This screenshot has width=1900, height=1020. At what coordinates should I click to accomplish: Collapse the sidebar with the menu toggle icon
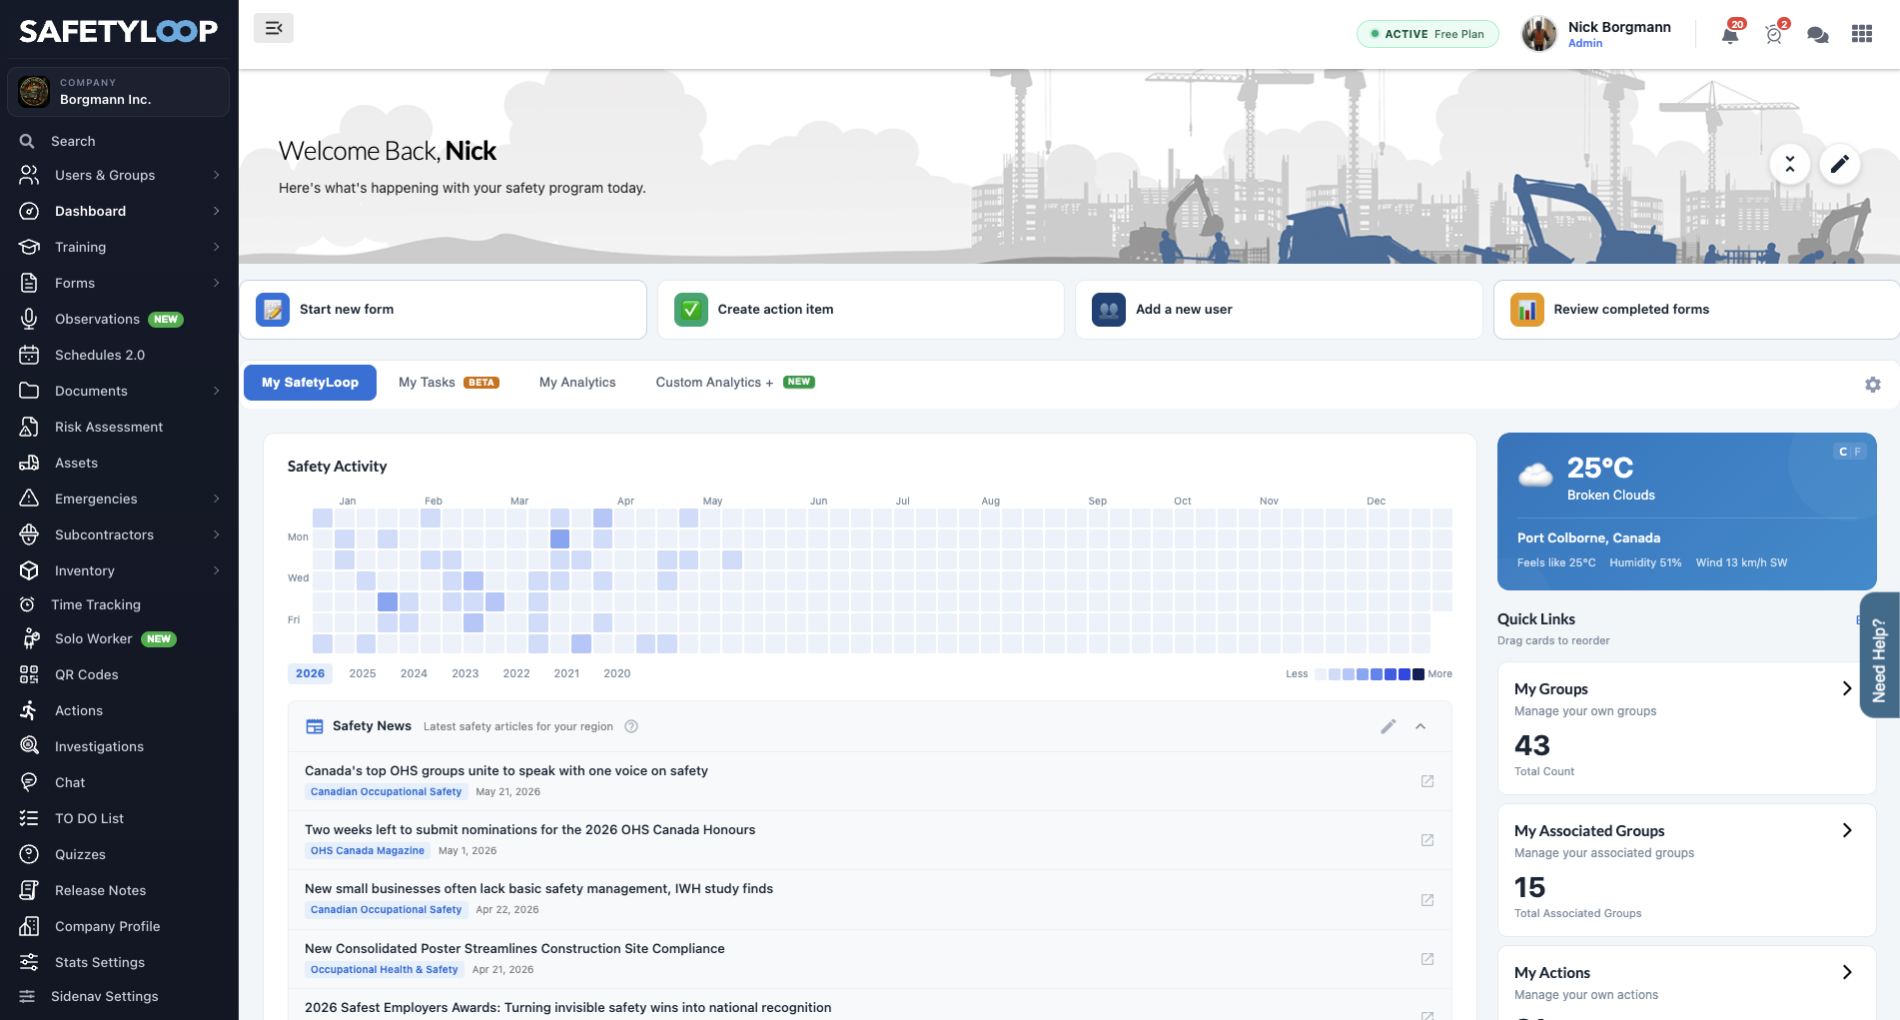(x=273, y=28)
